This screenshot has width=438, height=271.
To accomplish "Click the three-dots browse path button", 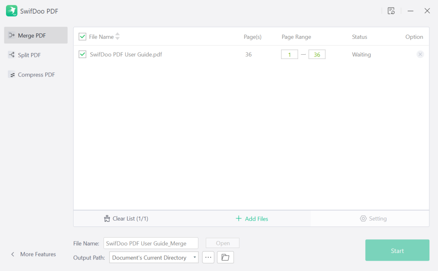I will 208,257.
